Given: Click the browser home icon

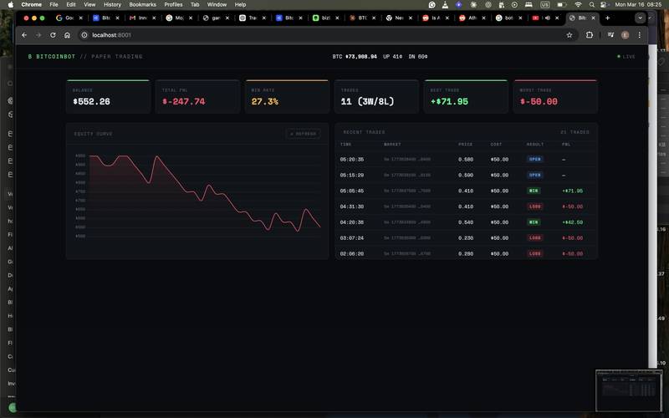Looking at the screenshot, I should coord(67,35).
